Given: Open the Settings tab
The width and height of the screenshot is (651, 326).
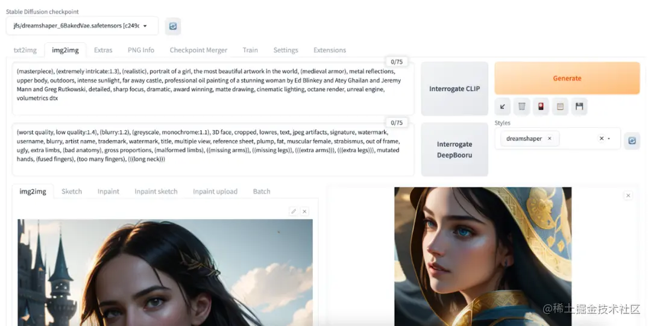Looking at the screenshot, I should pyautogui.click(x=286, y=50).
